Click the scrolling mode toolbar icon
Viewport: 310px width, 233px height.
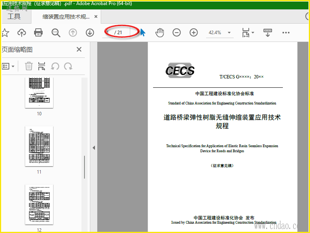(268, 33)
